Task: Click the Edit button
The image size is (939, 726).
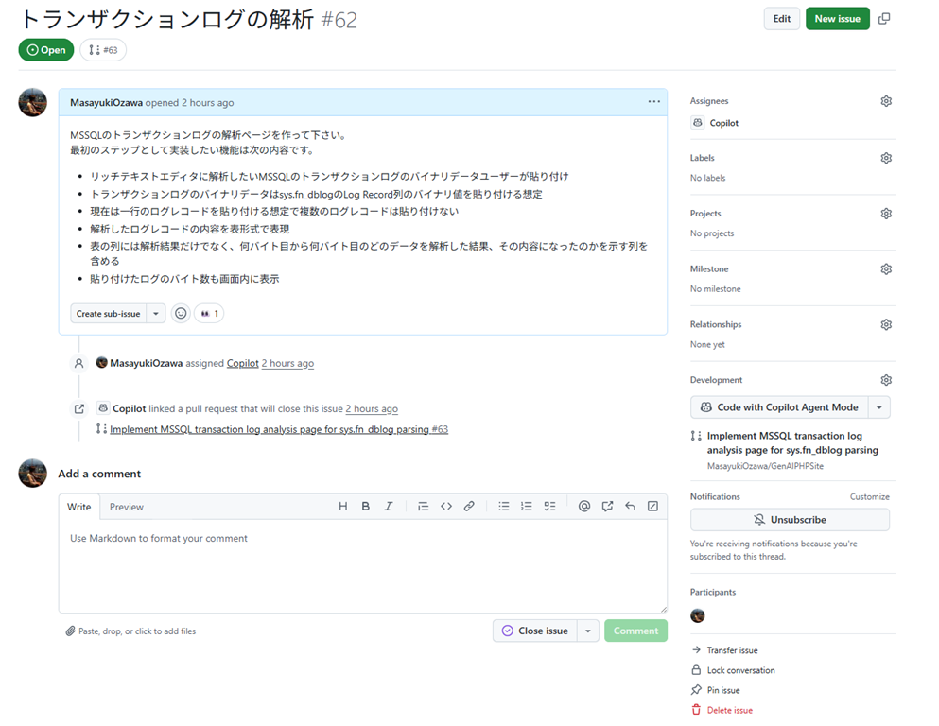Action: click(x=781, y=19)
